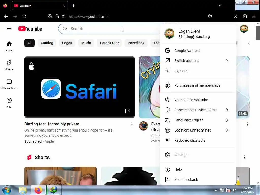Click into the YouTube search field
Image resolution: width=260 pixels, height=195 pixels.
tap(111, 29)
